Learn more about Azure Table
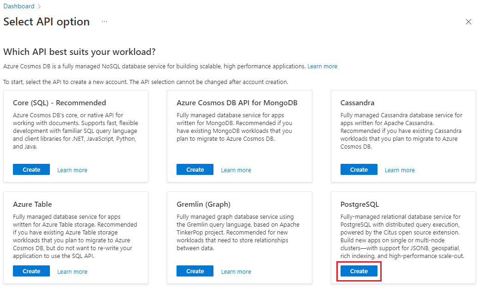 pos(72,271)
